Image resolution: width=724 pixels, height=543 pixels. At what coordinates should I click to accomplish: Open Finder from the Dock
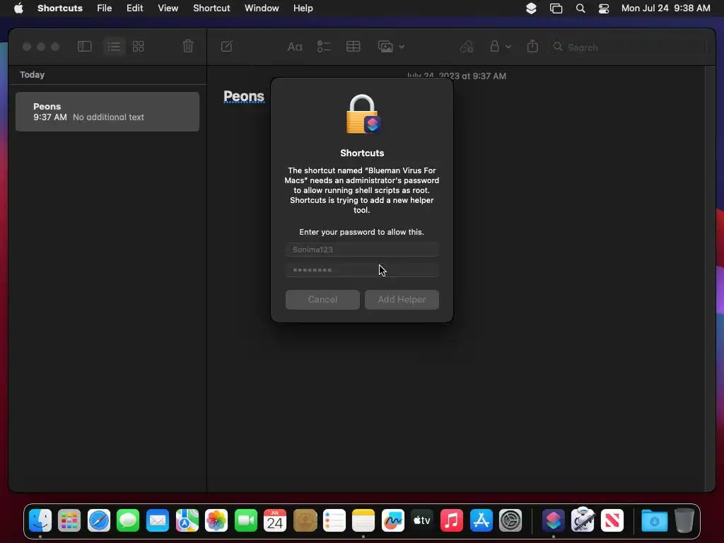pyautogui.click(x=40, y=521)
